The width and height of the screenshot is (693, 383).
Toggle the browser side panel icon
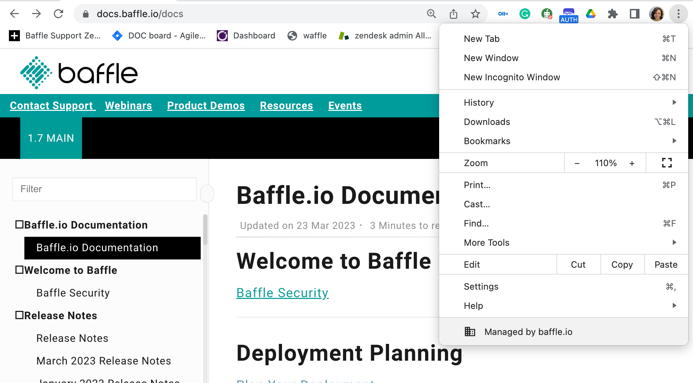(x=634, y=14)
